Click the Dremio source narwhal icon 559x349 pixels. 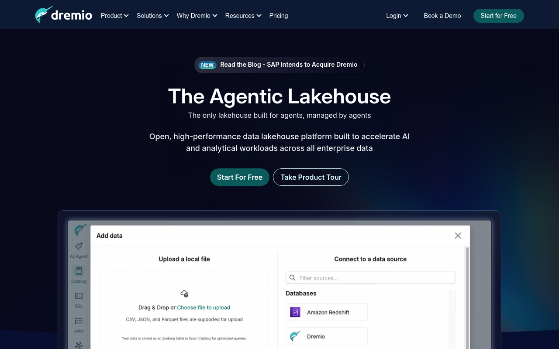[295, 336]
